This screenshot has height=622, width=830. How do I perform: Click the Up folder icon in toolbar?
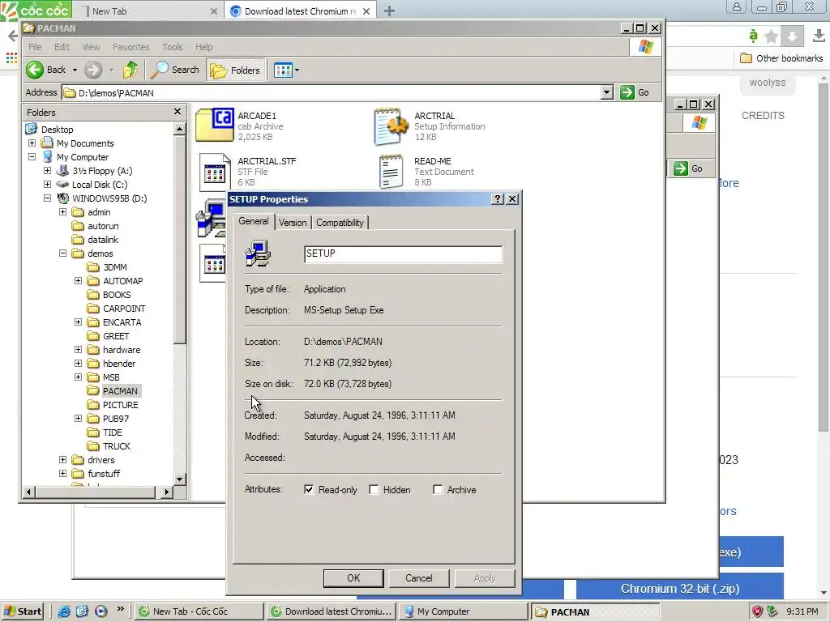[130, 70]
